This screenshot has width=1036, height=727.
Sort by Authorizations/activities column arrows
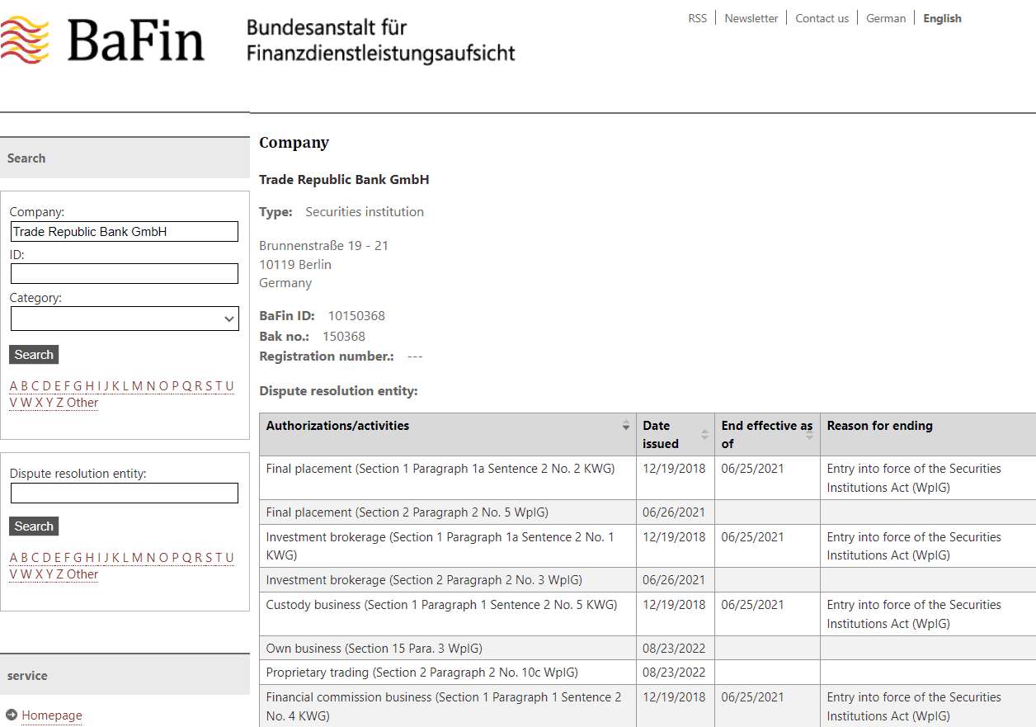pos(626,426)
